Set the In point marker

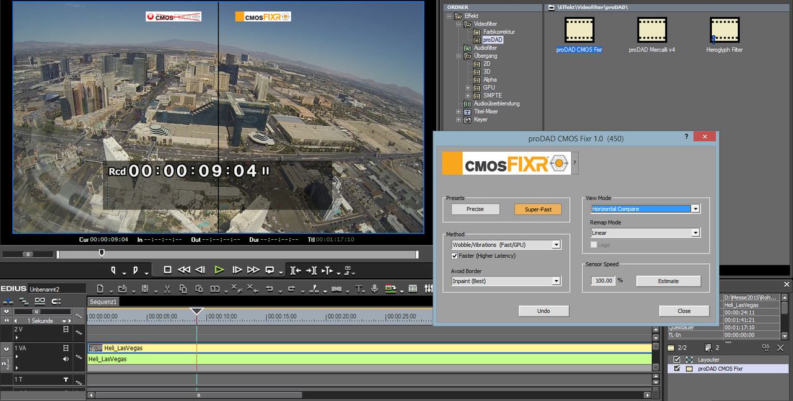[113, 270]
